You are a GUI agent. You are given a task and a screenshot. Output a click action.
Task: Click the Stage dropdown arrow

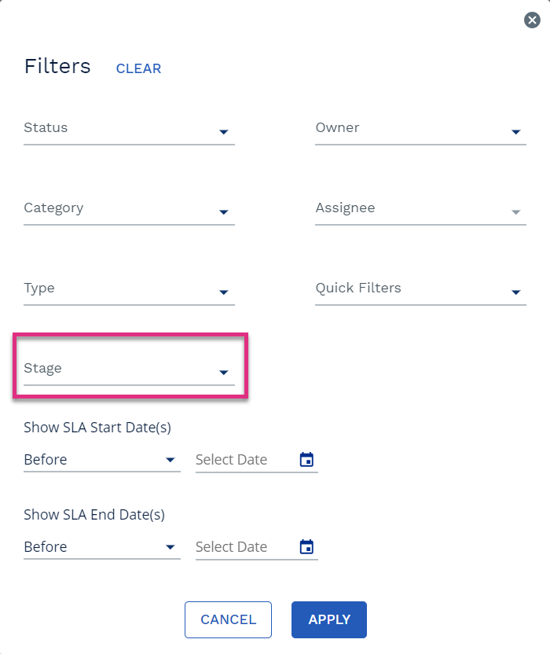(224, 372)
